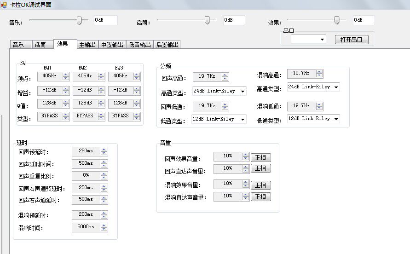The height and width of the screenshot is (254, 410).
Task: Switch to the 主输出 tab
Action: (87, 45)
